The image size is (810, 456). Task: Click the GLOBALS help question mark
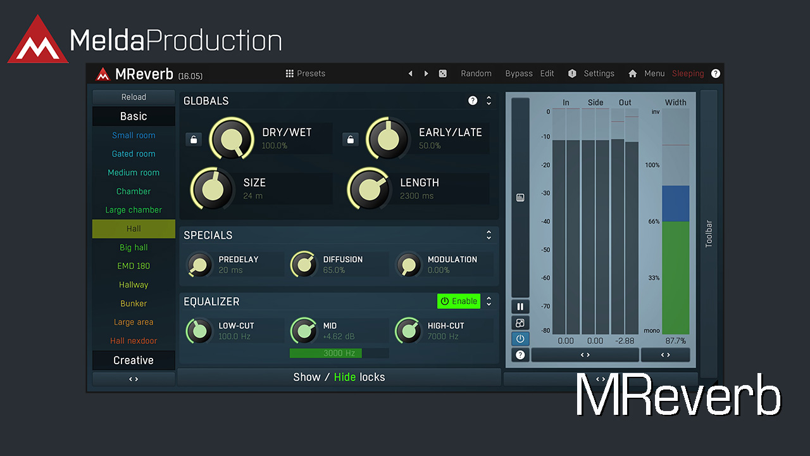tap(473, 101)
